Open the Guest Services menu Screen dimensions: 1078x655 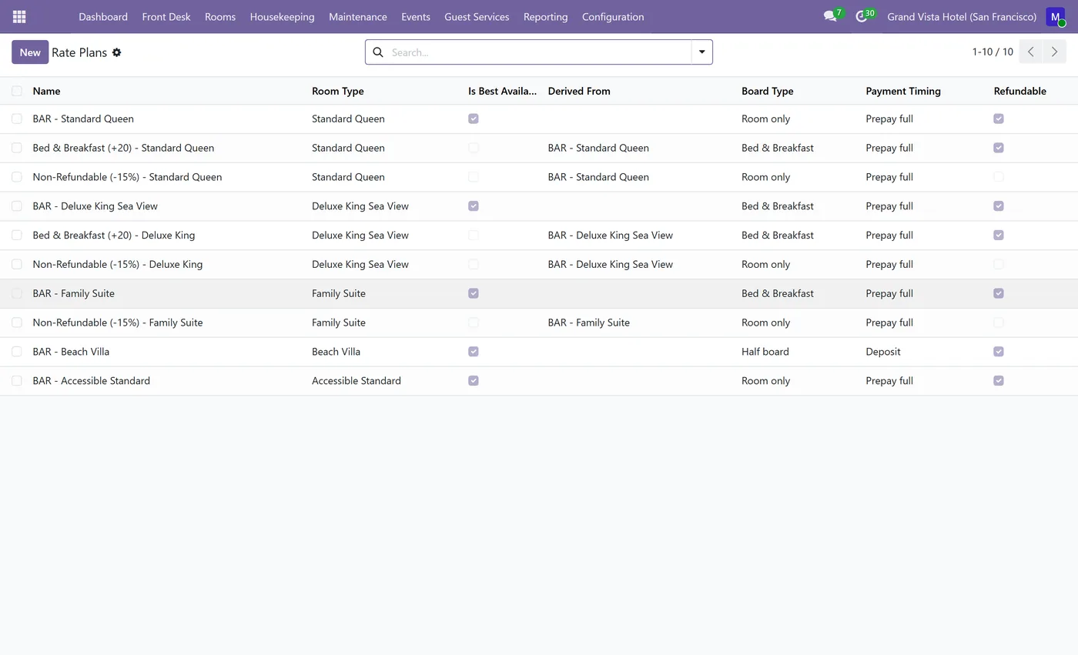coord(477,16)
